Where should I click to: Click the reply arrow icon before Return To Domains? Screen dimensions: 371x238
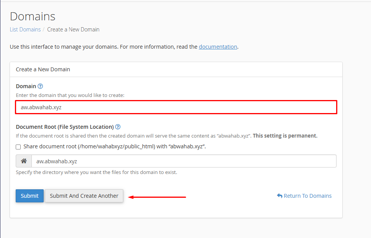point(279,196)
